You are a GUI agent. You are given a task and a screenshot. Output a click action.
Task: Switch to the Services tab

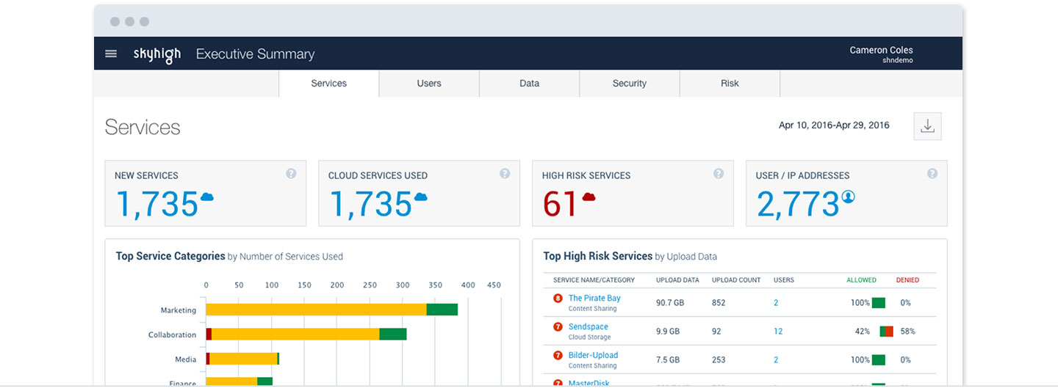tap(328, 84)
